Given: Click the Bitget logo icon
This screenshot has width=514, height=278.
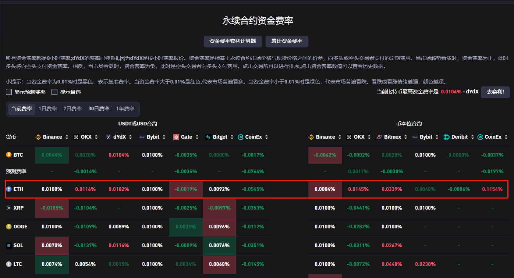Looking at the screenshot, I should point(208,137).
